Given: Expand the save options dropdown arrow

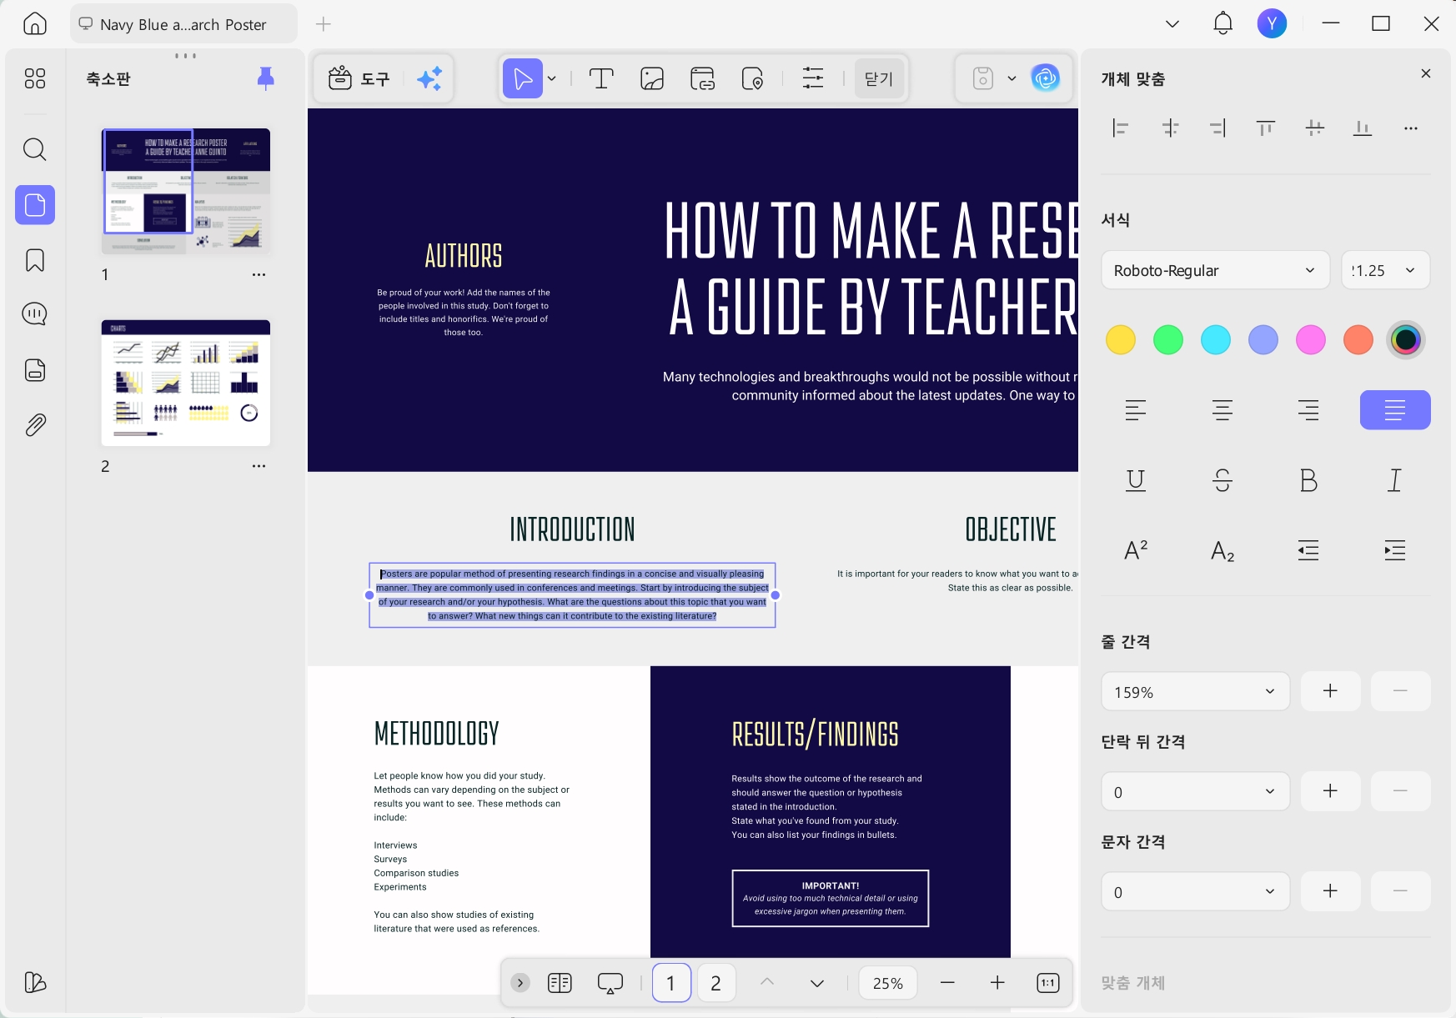Looking at the screenshot, I should (x=1012, y=79).
